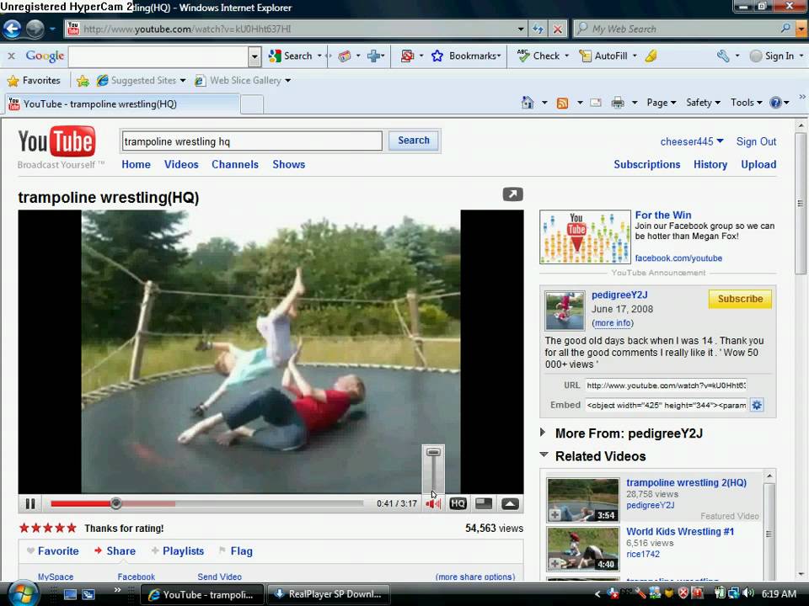Add video to Playlists
This screenshot has height=606, width=809.
[178, 550]
